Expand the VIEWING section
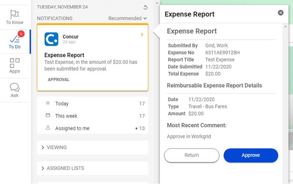The height and width of the screenshot is (184, 293). (93, 147)
